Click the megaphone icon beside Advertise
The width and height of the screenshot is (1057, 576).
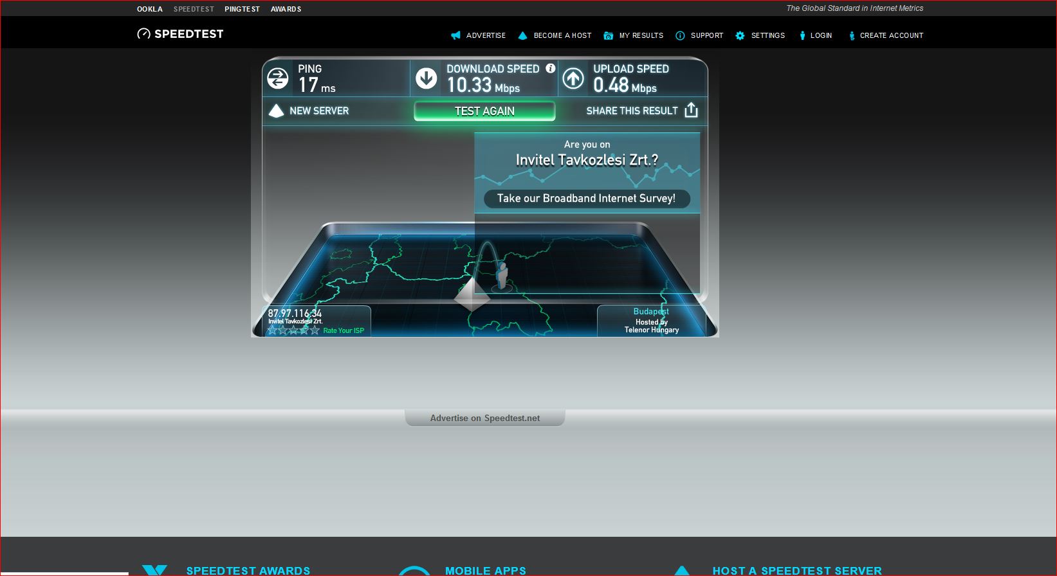(x=455, y=35)
